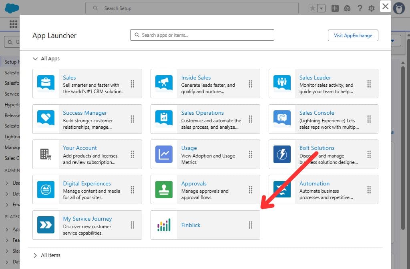Image resolution: width=410 pixels, height=269 pixels.
Task: Click the Success Manager heart icon
Action: tap(46, 119)
